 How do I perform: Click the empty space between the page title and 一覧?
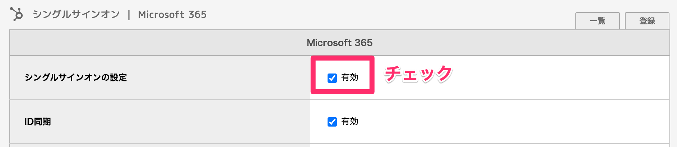391,14
